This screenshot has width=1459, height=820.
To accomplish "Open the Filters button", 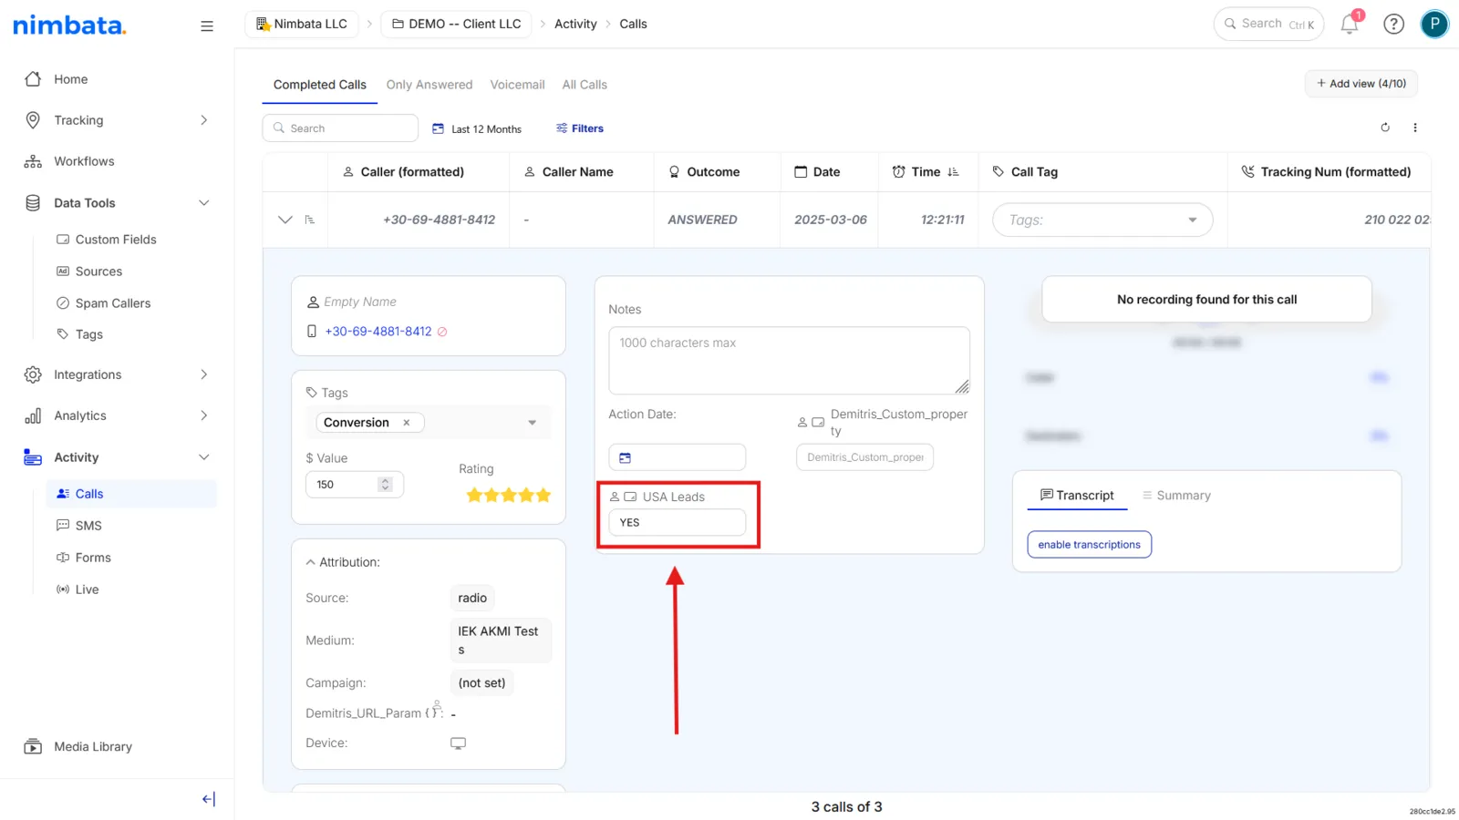I will (x=580, y=128).
